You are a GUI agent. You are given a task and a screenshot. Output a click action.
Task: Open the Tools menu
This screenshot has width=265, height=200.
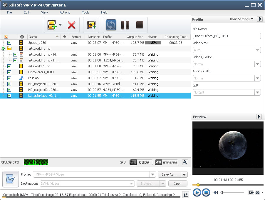tap(85, 12)
